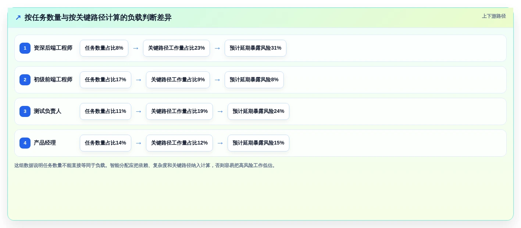Select step badge 1 for 资深后端工程师
This screenshot has height=228, width=521.
(25, 48)
